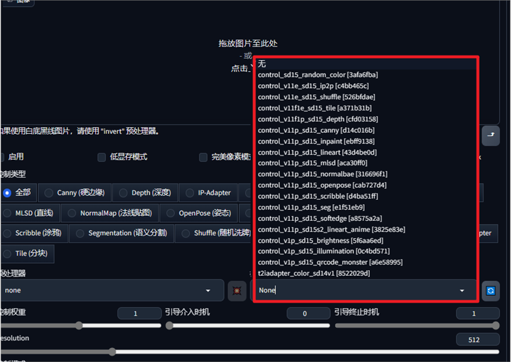511x362 pixels.
Task: Select Canny (硬边缘) control type
Action: point(75,193)
